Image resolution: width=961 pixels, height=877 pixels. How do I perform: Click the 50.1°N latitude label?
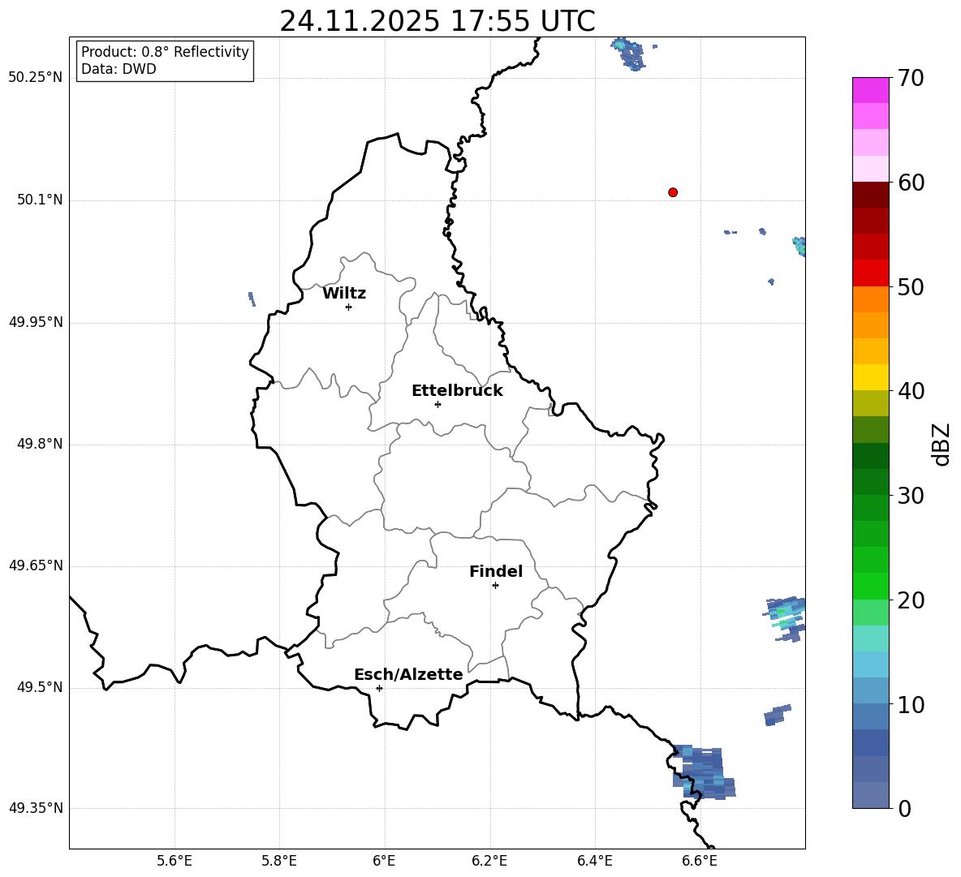pyautogui.click(x=40, y=200)
